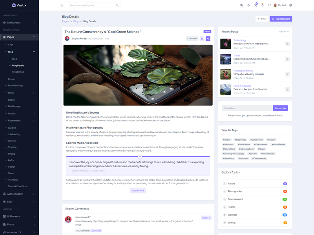Open the Reply dropdown on comment

pos(206,218)
